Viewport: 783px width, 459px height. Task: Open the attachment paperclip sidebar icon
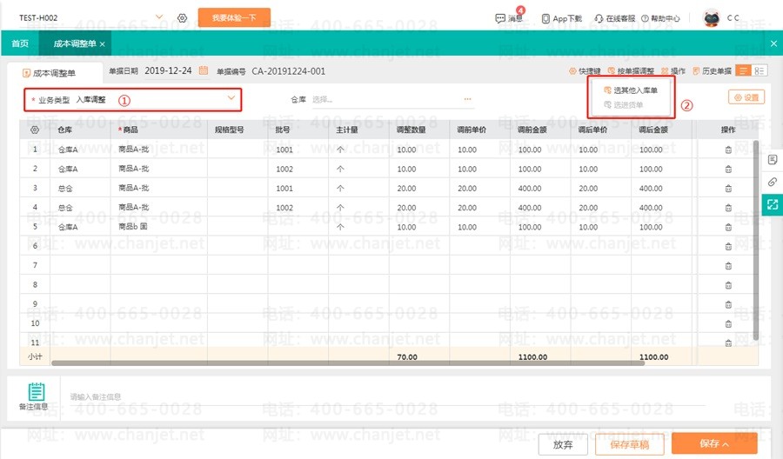tap(773, 182)
